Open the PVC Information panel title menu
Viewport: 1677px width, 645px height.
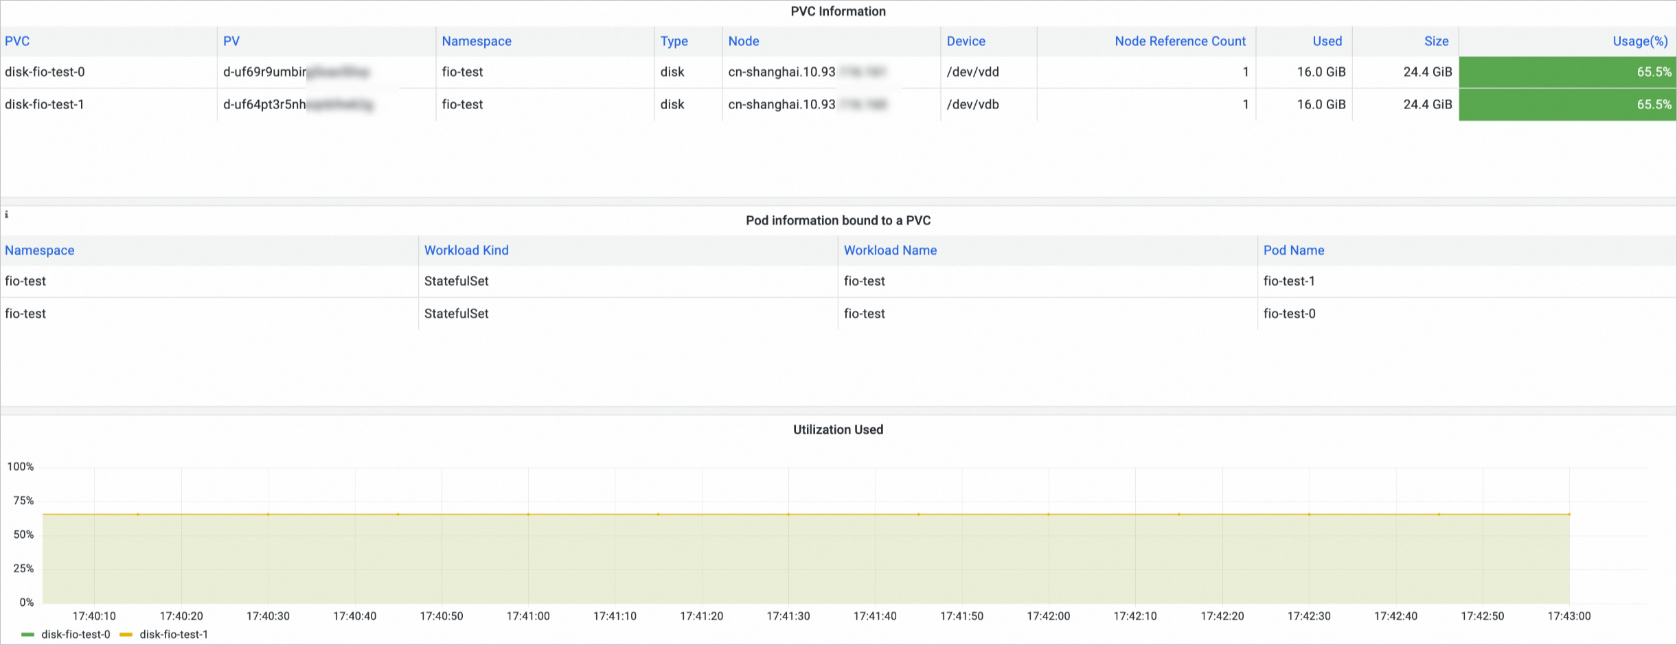(x=838, y=12)
